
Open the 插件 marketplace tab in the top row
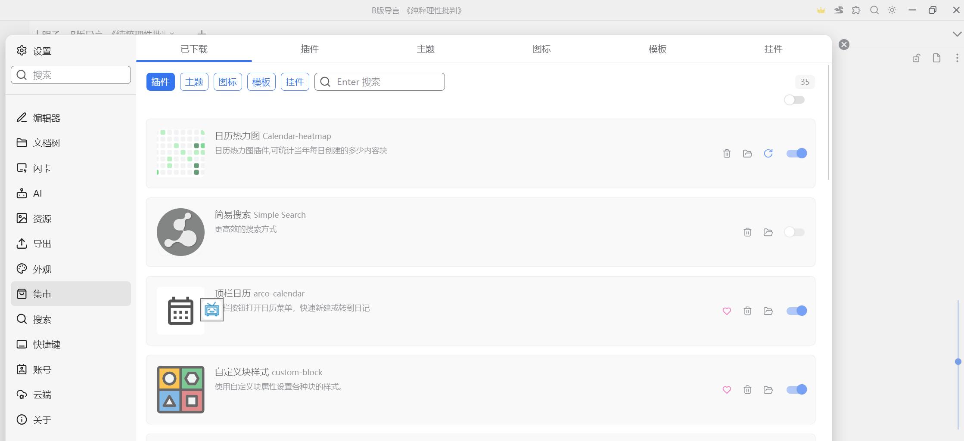click(310, 49)
